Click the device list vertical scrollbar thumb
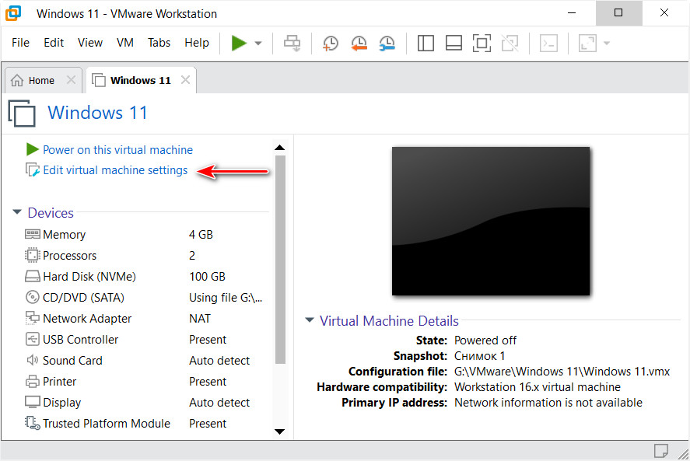The height and width of the screenshot is (461, 690). pos(280,260)
